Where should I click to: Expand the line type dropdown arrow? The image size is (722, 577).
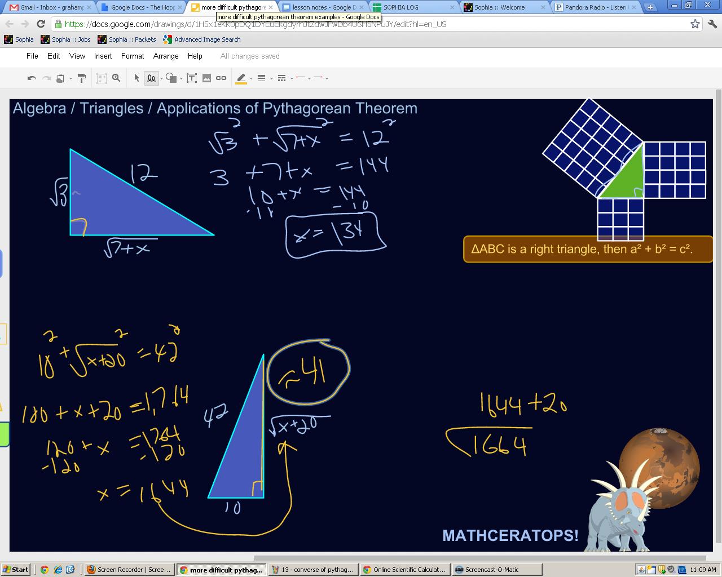[161, 79]
